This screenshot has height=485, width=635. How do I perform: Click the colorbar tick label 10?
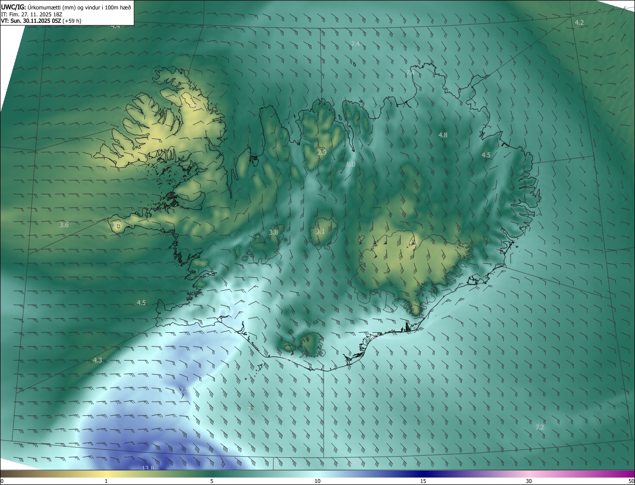coord(317,481)
